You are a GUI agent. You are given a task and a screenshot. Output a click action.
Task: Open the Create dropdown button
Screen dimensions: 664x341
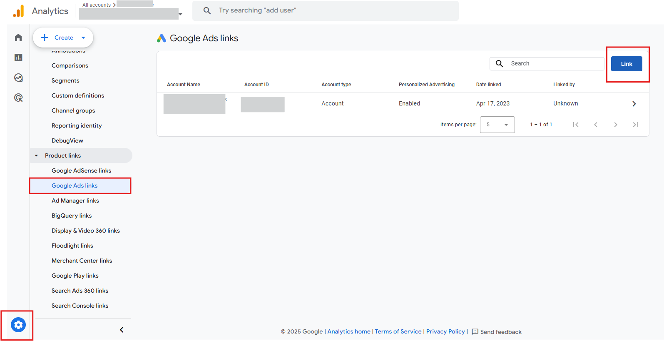[63, 38]
